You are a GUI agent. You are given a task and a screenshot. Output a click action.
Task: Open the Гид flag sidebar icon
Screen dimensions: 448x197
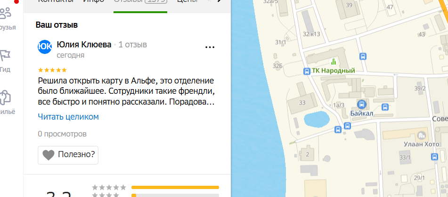5,55
